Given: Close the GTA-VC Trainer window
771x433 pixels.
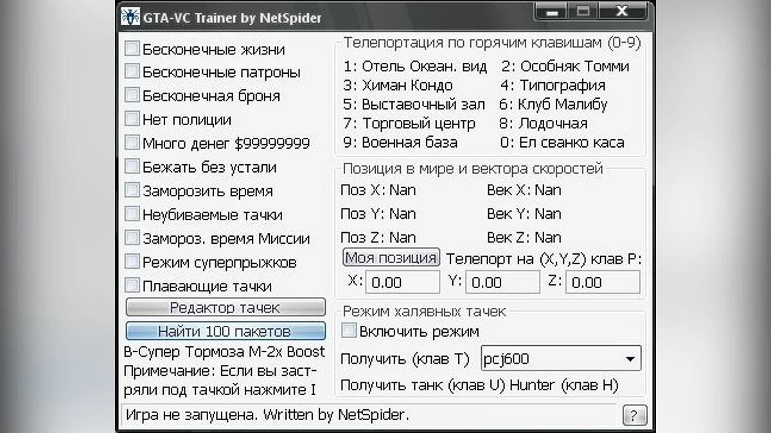Looking at the screenshot, I should coord(620,12).
